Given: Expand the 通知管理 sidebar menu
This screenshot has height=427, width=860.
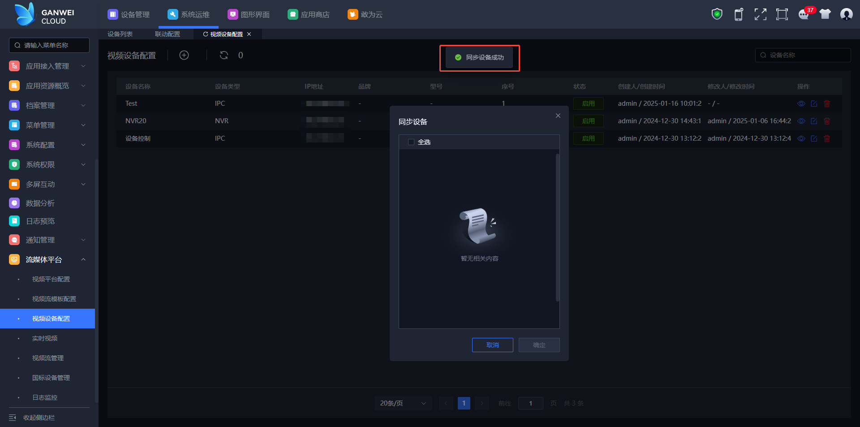Looking at the screenshot, I should (x=47, y=240).
